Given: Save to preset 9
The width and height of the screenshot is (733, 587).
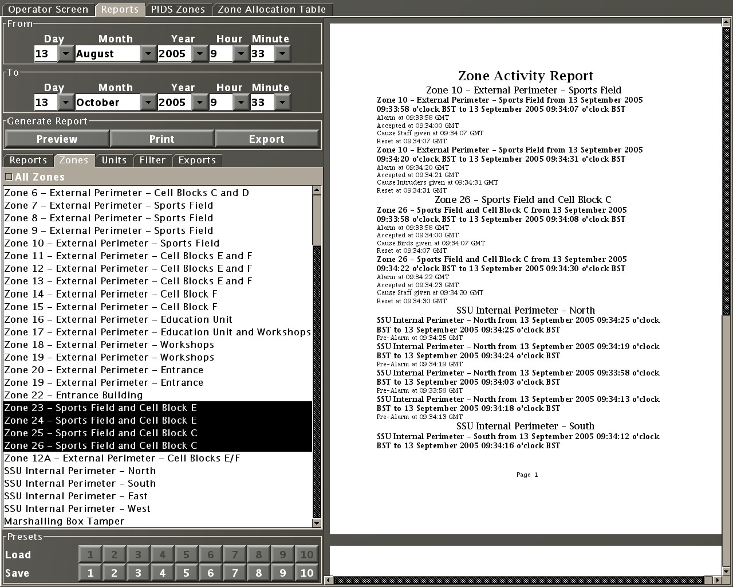Looking at the screenshot, I should click(283, 573).
